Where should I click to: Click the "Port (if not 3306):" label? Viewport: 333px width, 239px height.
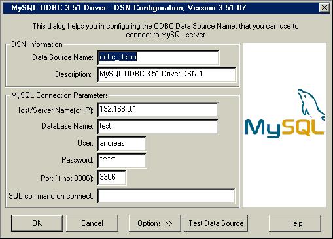(67, 178)
